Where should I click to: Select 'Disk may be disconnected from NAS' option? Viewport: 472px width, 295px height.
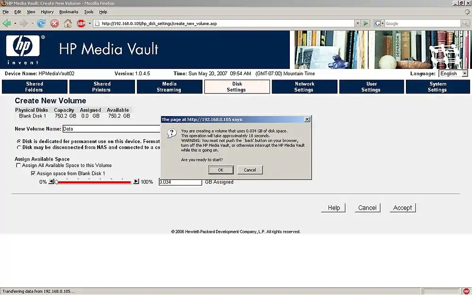pyautogui.click(x=19, y=147)
